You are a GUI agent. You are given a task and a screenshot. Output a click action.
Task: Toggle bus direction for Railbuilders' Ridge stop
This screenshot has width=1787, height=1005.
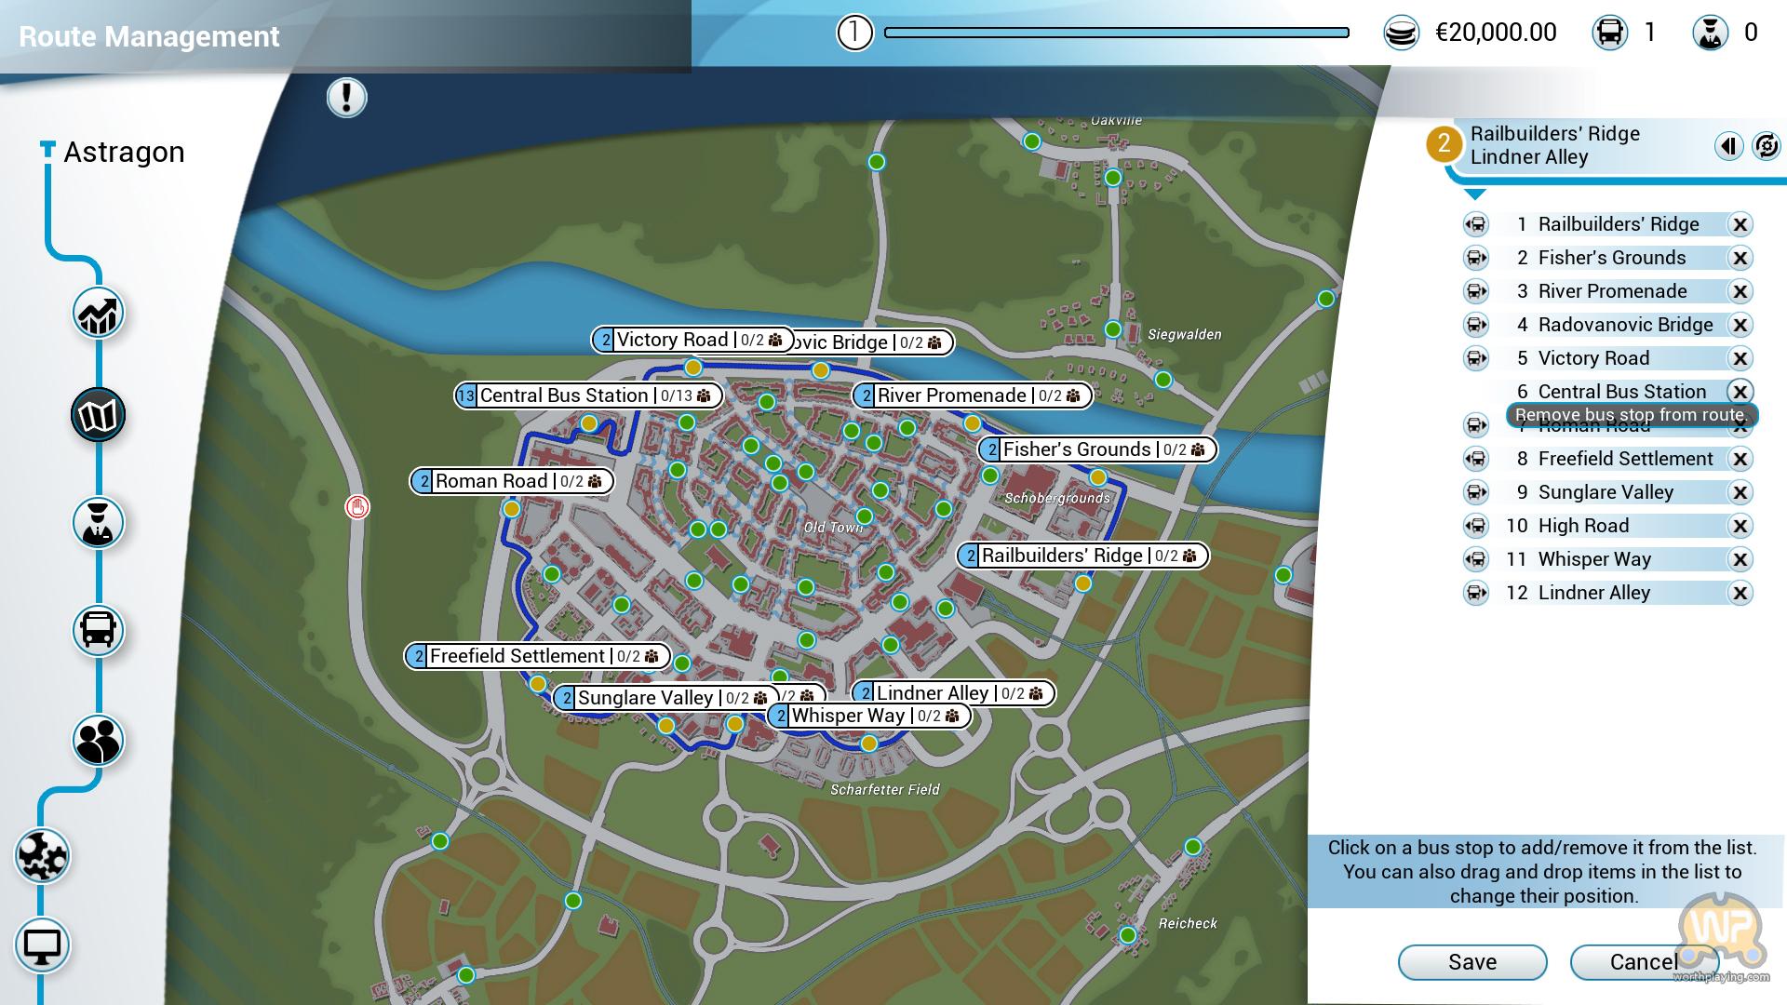point(1476,224)
